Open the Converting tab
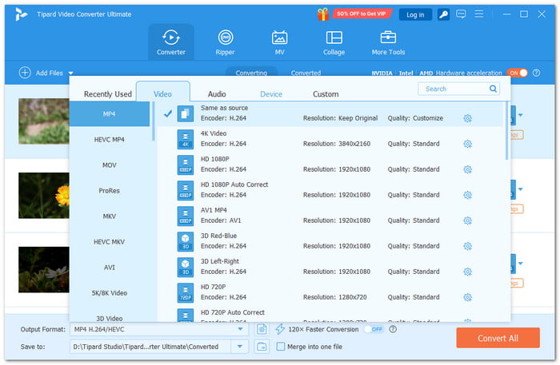 pos(251,73)
